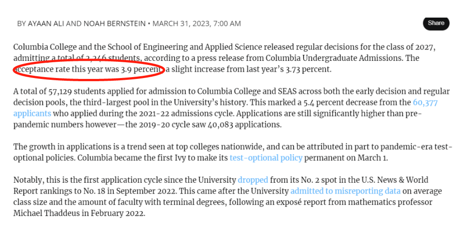Viewport: 458px width, 230px height.
Task: Click the March 31, 2023 publication date
Action: point(181,23)
